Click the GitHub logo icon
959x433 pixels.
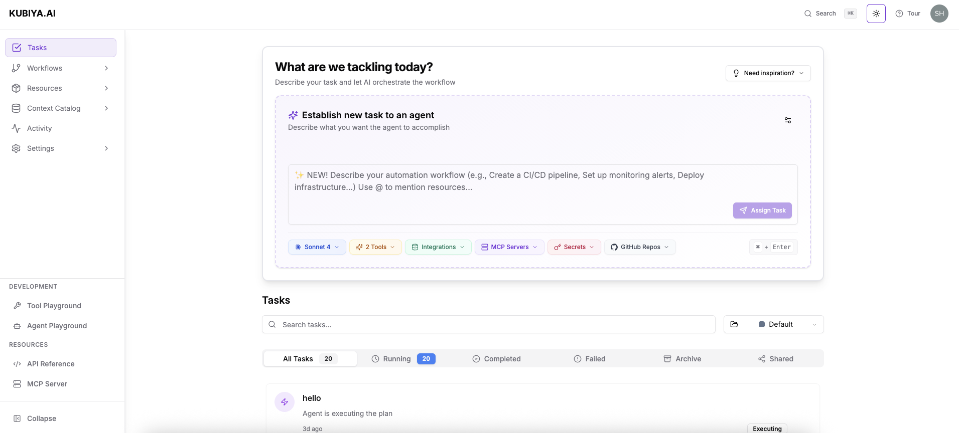coord(614,247)
